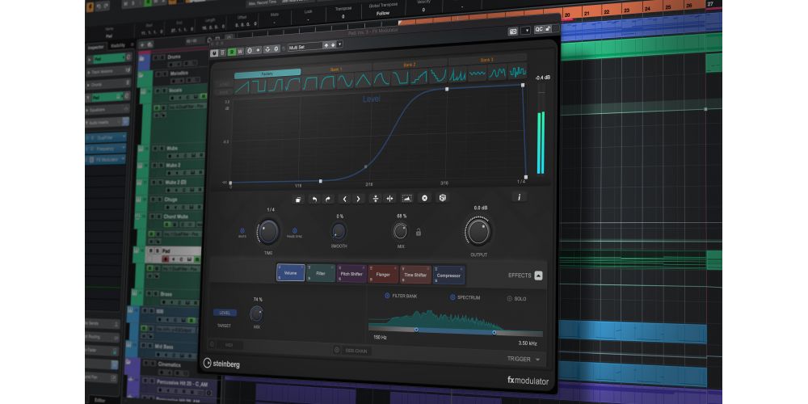Select the Factory preset bank tab
The height and width of the screenshot is (404, 808).
coord(267,74)
